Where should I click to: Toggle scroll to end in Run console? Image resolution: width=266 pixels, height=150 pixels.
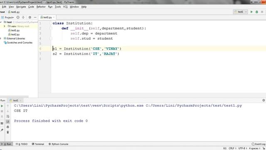pyautogui.click(x=8, y=122)
